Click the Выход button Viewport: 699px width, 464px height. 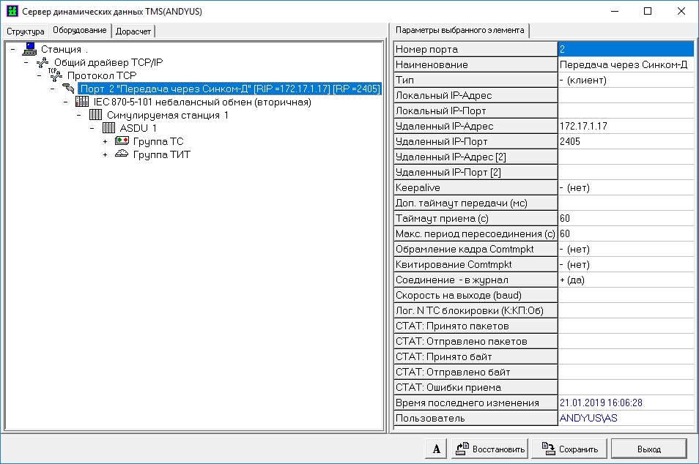[648, 449]
